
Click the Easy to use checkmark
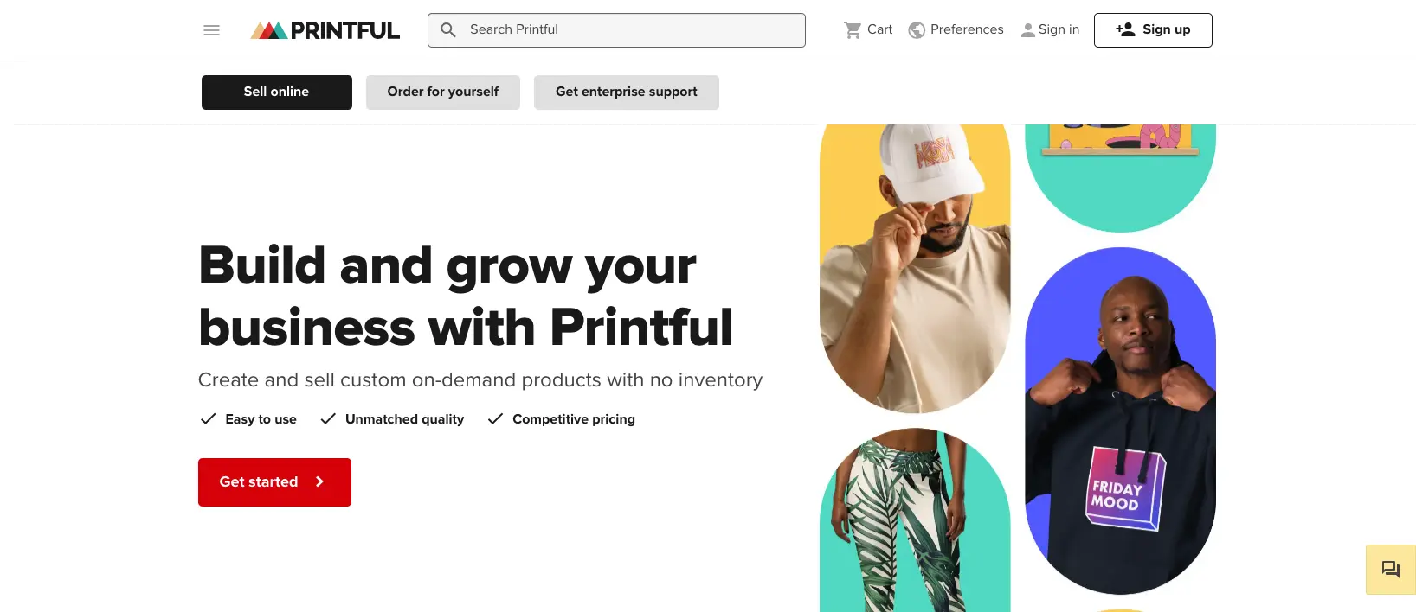[208, 418]
